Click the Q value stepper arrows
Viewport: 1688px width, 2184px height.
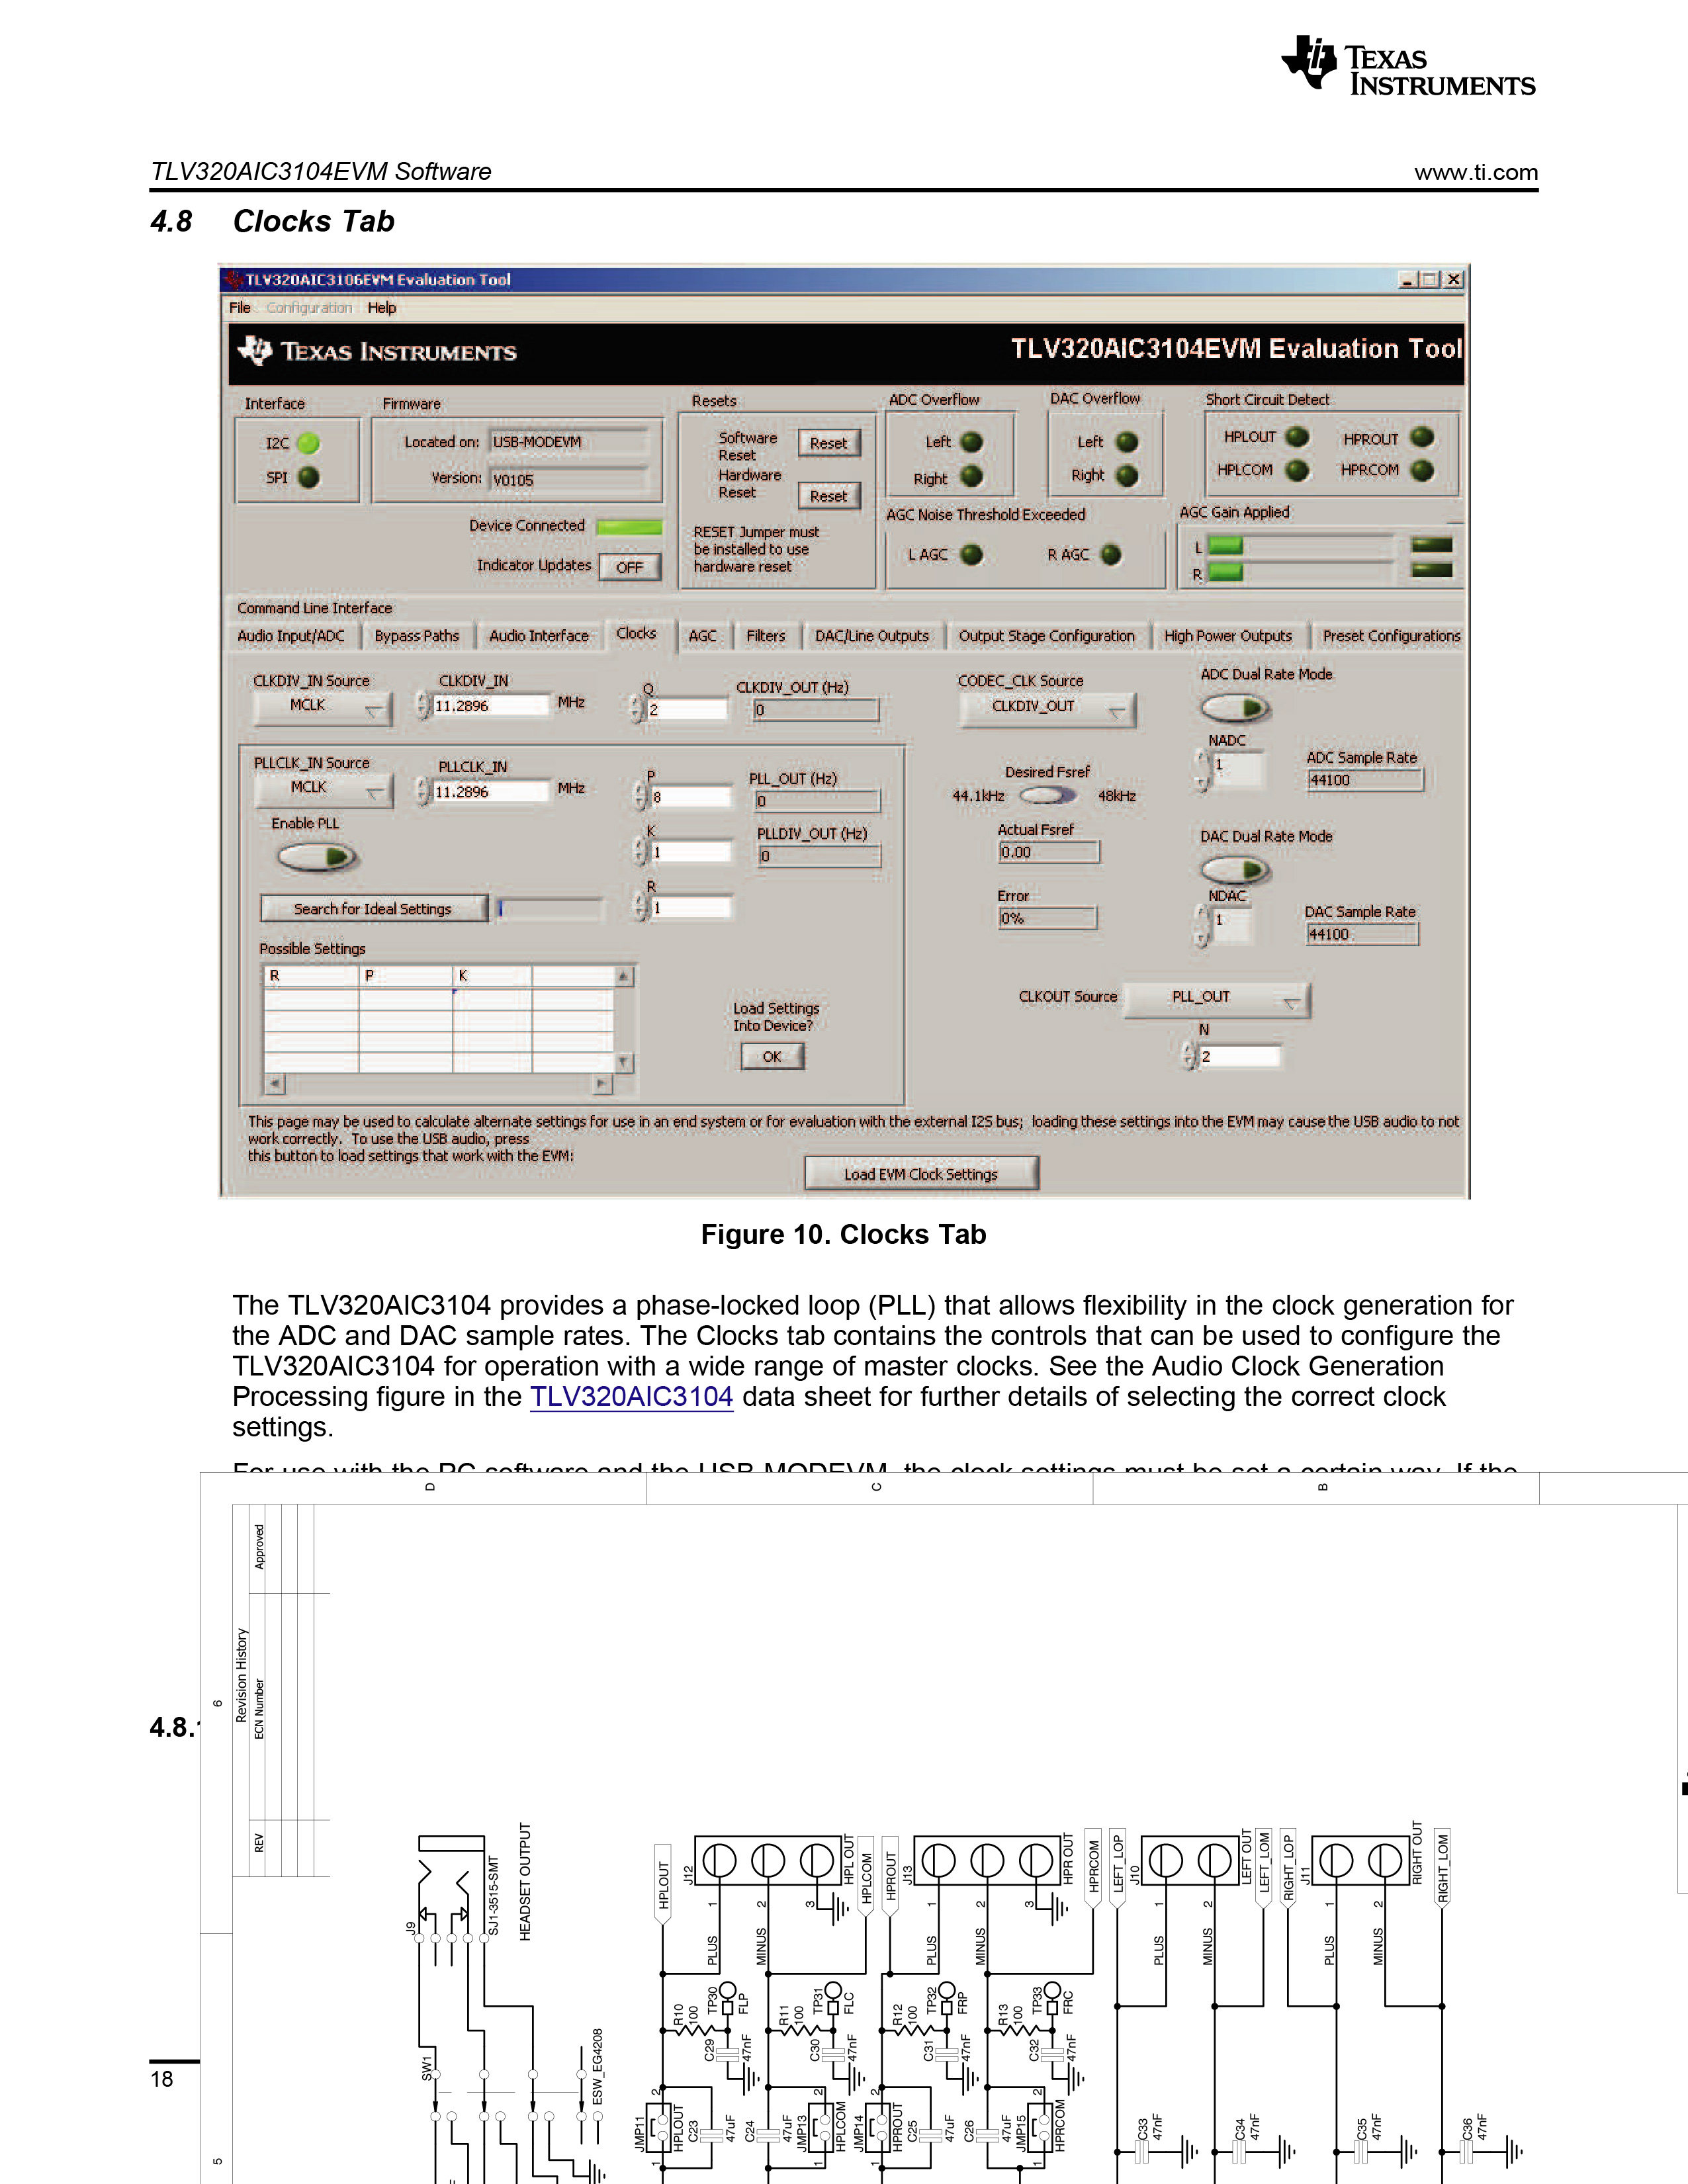(x=637, y=709)
